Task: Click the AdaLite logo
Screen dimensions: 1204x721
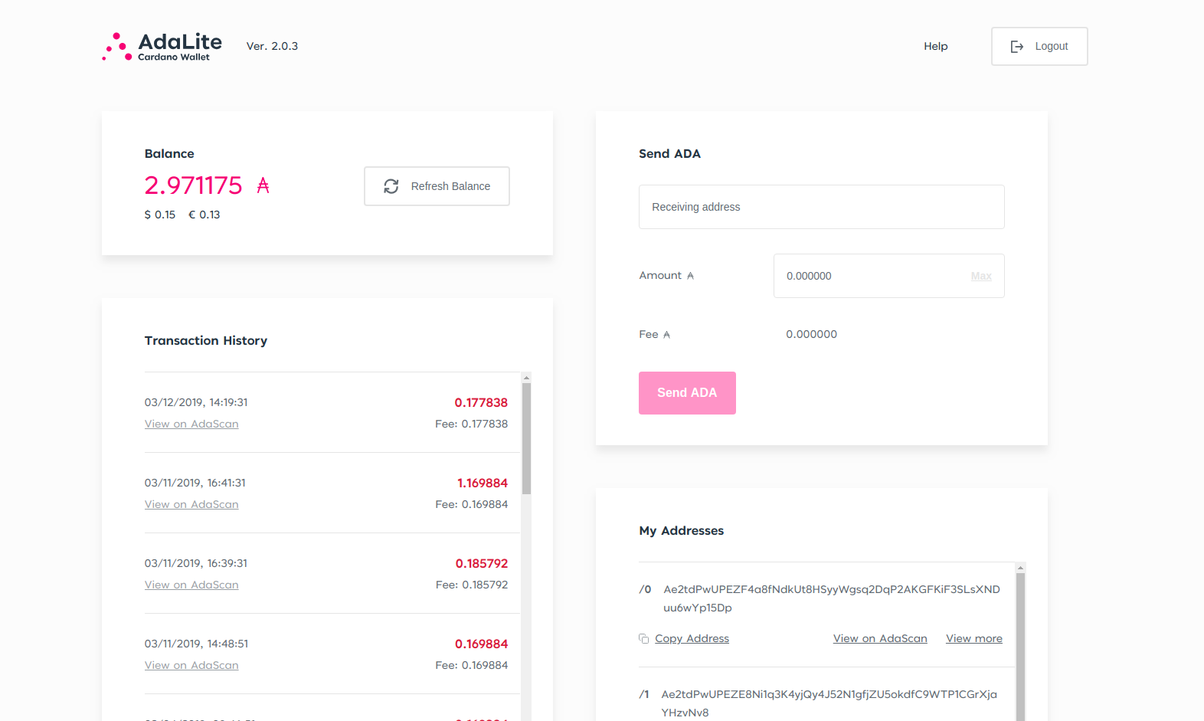Action: click(162, 46)
